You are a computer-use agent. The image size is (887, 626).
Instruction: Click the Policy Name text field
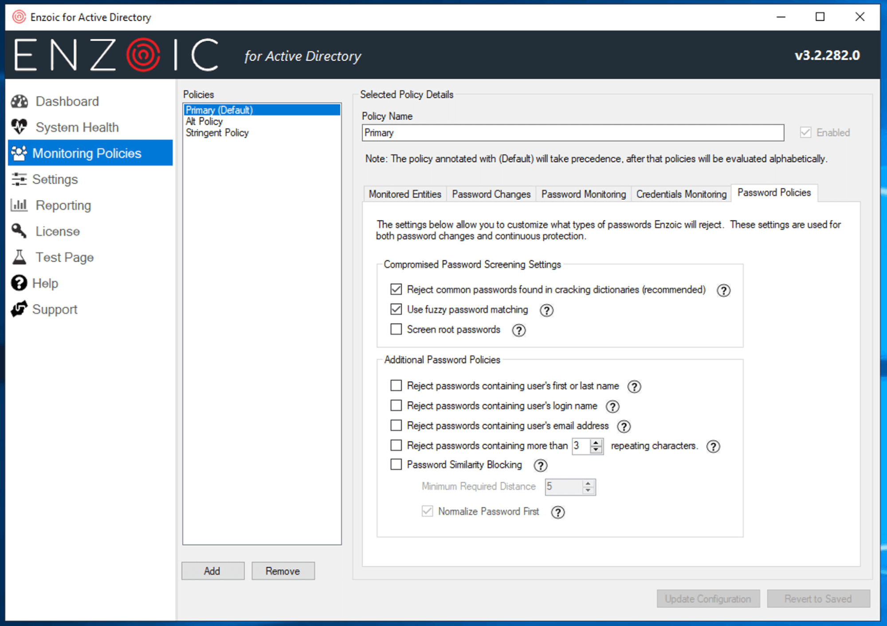[x=573, y=133]
